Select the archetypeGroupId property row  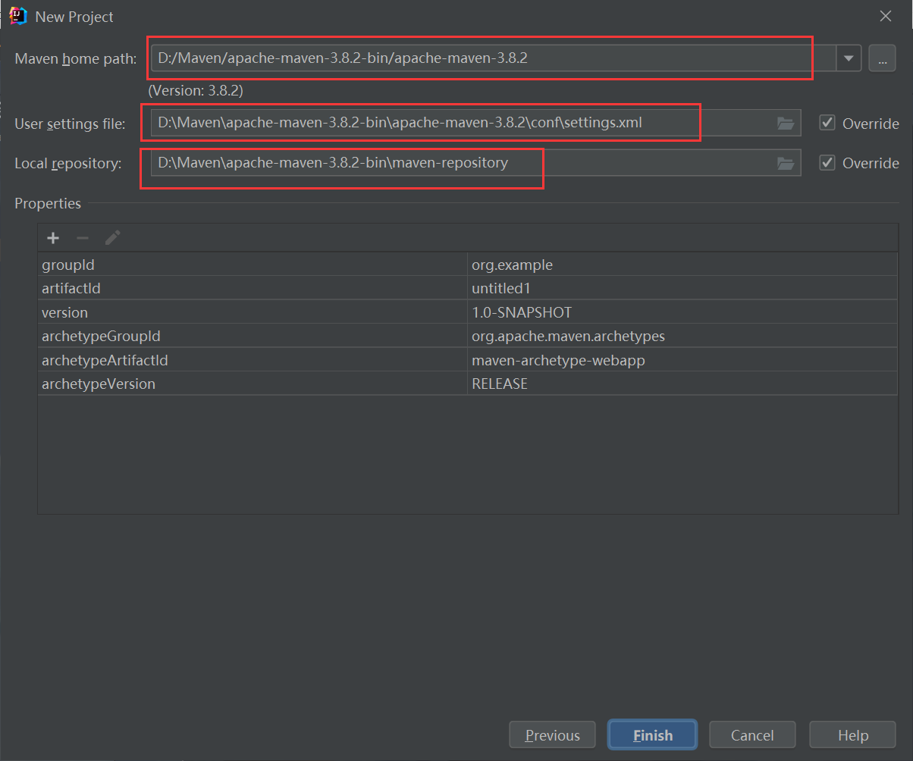coord(468,336)
